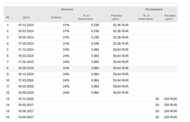Select the date 15.09.2026 in row 12

click(x=26, y=93)
